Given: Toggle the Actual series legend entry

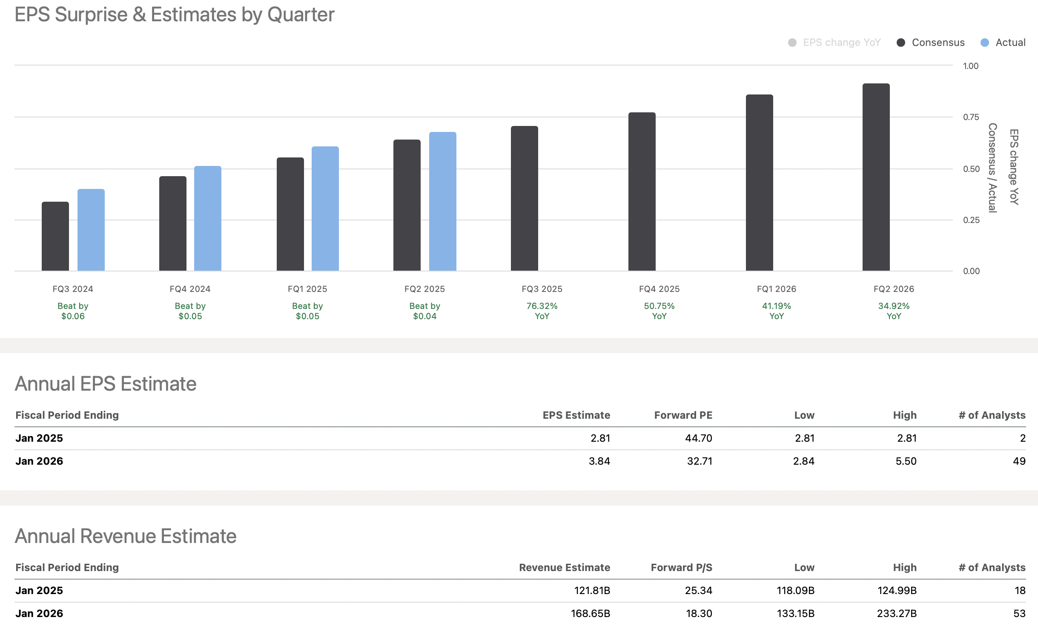Looking at the screenshot, I should [x=1010, y=43].
